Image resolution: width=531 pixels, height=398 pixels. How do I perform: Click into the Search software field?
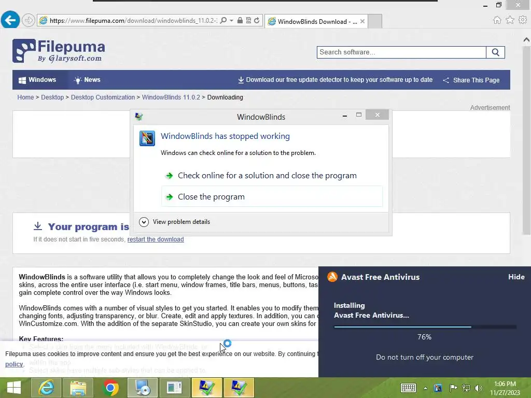tap(401, 52)
